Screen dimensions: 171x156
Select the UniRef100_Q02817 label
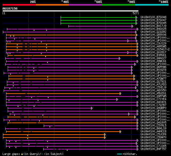tap(153, 52)
